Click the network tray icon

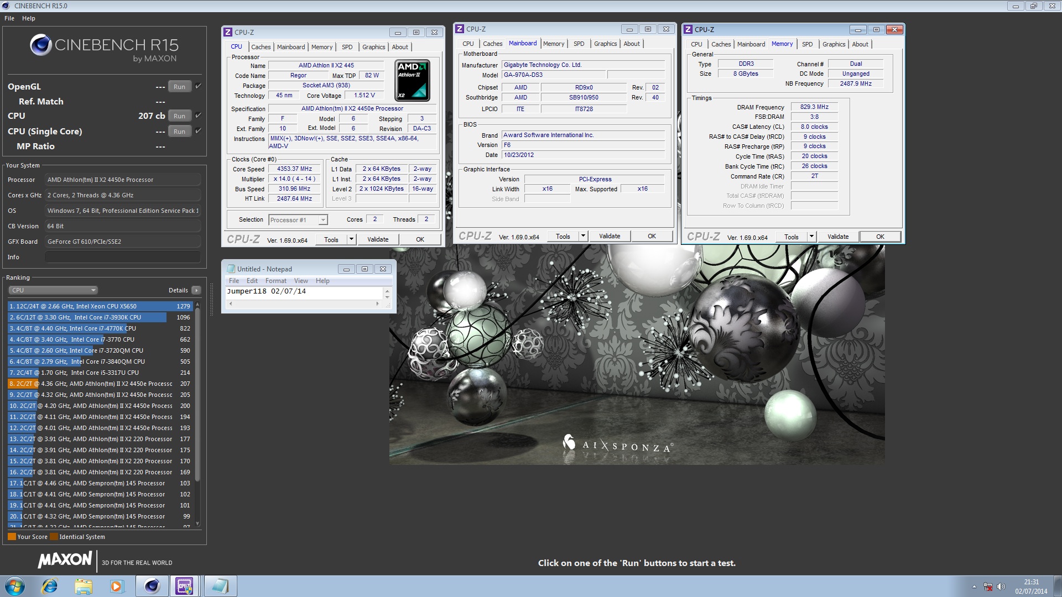988,586
